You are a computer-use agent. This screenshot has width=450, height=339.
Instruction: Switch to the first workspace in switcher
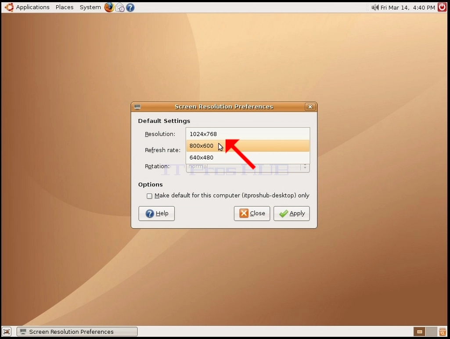click(x=419, y=332)
